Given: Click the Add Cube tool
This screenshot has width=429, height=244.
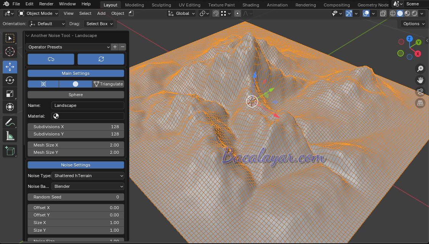Looking at the screenshot, I should pyautogui.click(x=10, y=151).
